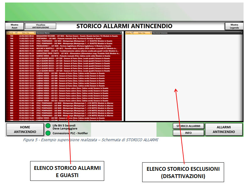Open the Data / Ora filter in alarm list
247x184 pixels.
click(35, 33)
